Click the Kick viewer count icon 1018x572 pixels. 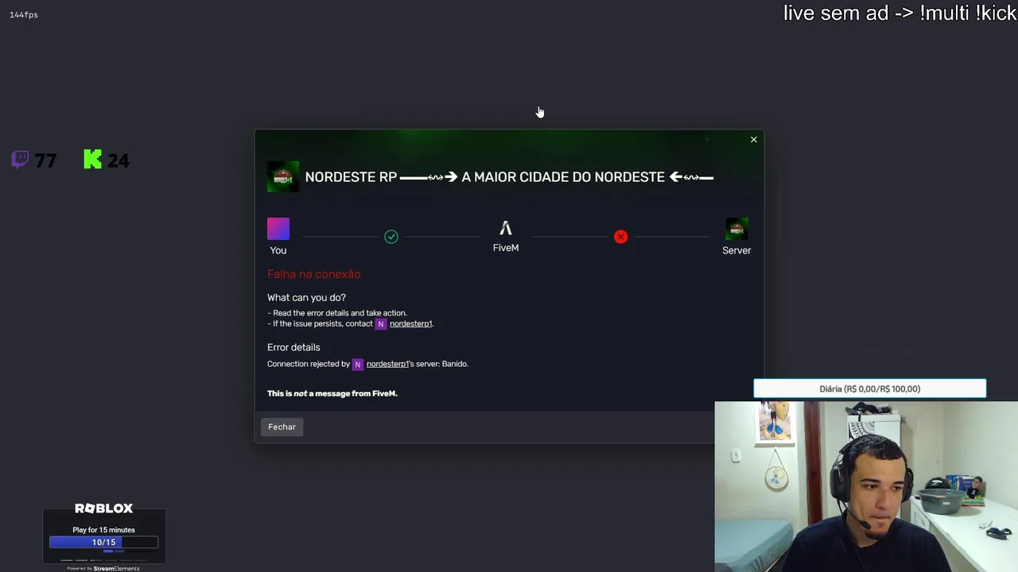point(93,160)
